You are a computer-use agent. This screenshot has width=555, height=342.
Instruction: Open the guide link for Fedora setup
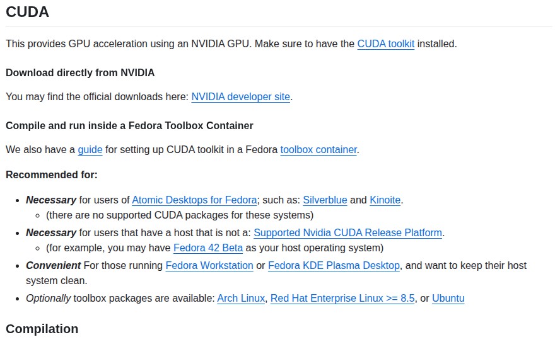point(90,150)
